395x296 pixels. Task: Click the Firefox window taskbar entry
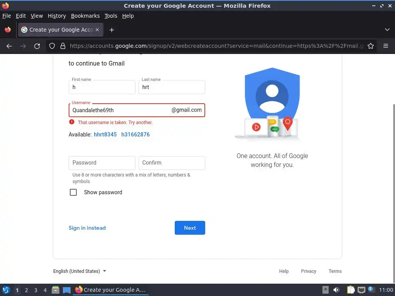(111, 290)
